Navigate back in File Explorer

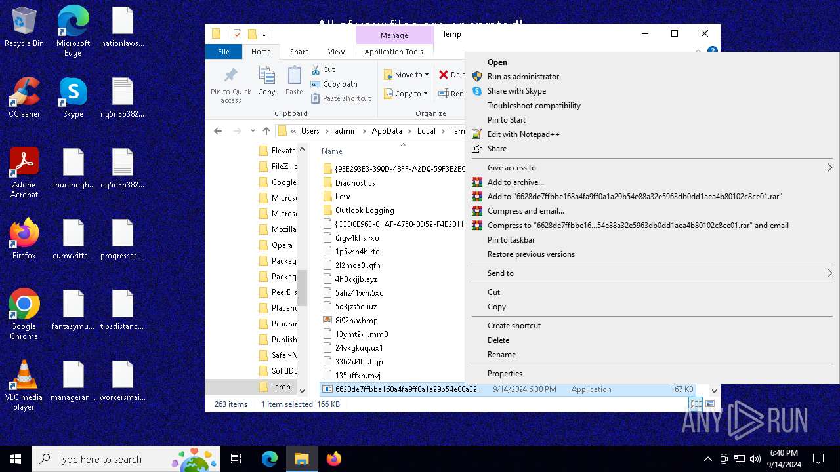(x=218, y=131)
